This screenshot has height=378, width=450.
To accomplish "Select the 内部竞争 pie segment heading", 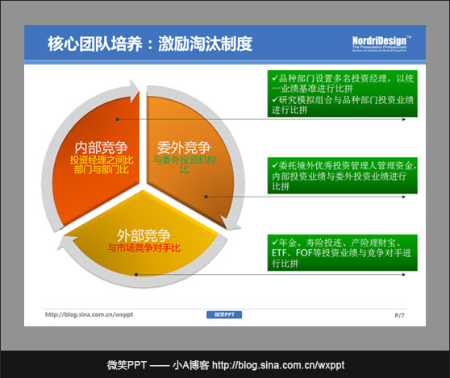I will (x=102, y=147).
